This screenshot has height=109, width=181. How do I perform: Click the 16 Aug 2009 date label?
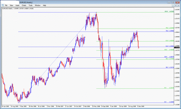[132, 106]
